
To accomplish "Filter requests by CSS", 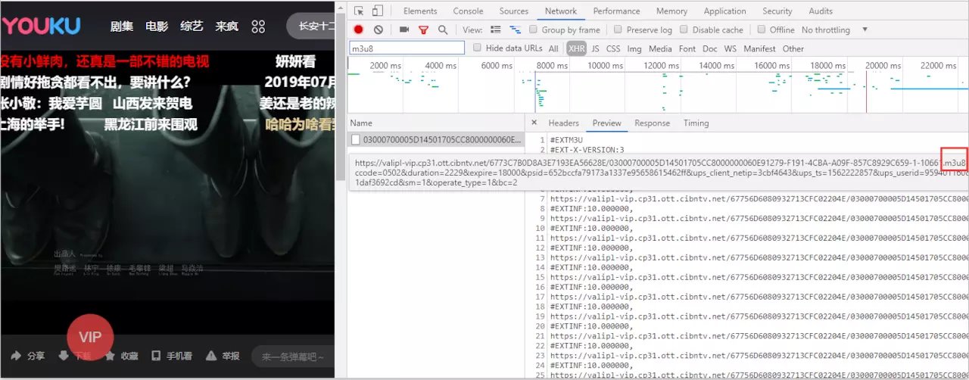I will pyautogui.click(x=613, y=48).
